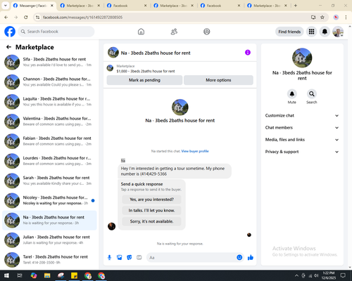Open the Facebook logo home link
This screenshot has width=352, height=281.
tap(10, 32)
